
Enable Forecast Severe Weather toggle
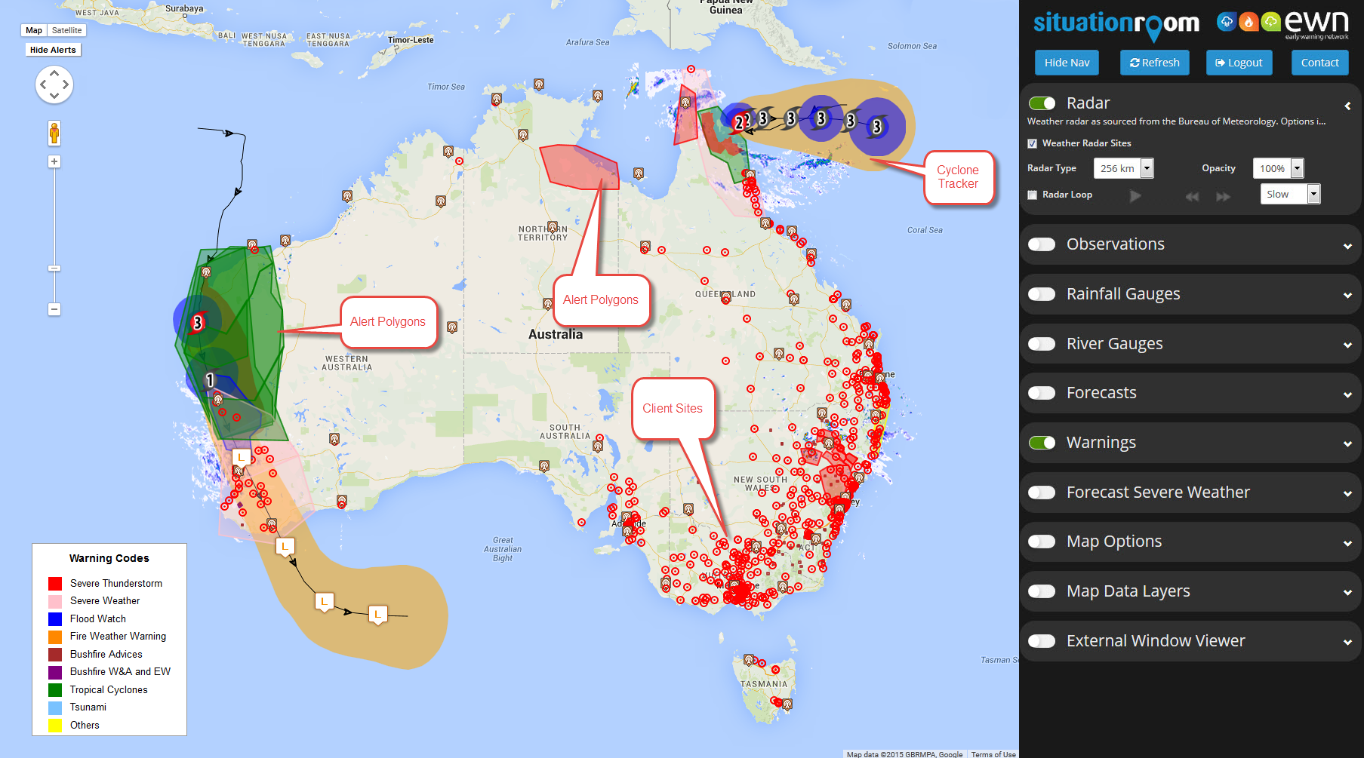[1042, 493]
